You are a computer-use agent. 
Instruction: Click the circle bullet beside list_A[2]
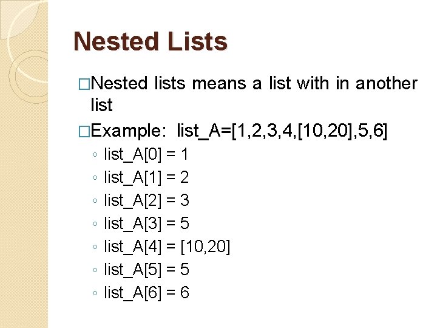[x=95, y=201]
